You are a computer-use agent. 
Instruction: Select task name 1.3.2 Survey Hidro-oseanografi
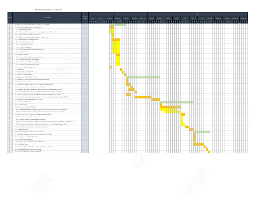tap(24, 45)
